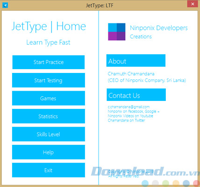
Task: Click the Ninponix Developers title text
Action: point(159,28)
